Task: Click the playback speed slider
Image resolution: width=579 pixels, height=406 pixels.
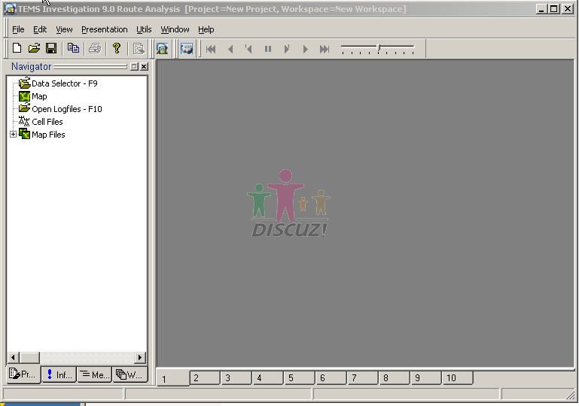Action: click(x=378, y=49)
